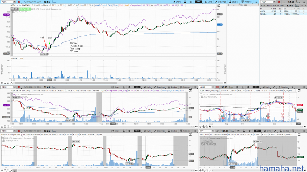Click Price Size header in Level II panel
The height and width of the screenshot is (172, 307).
coord(243,5)
